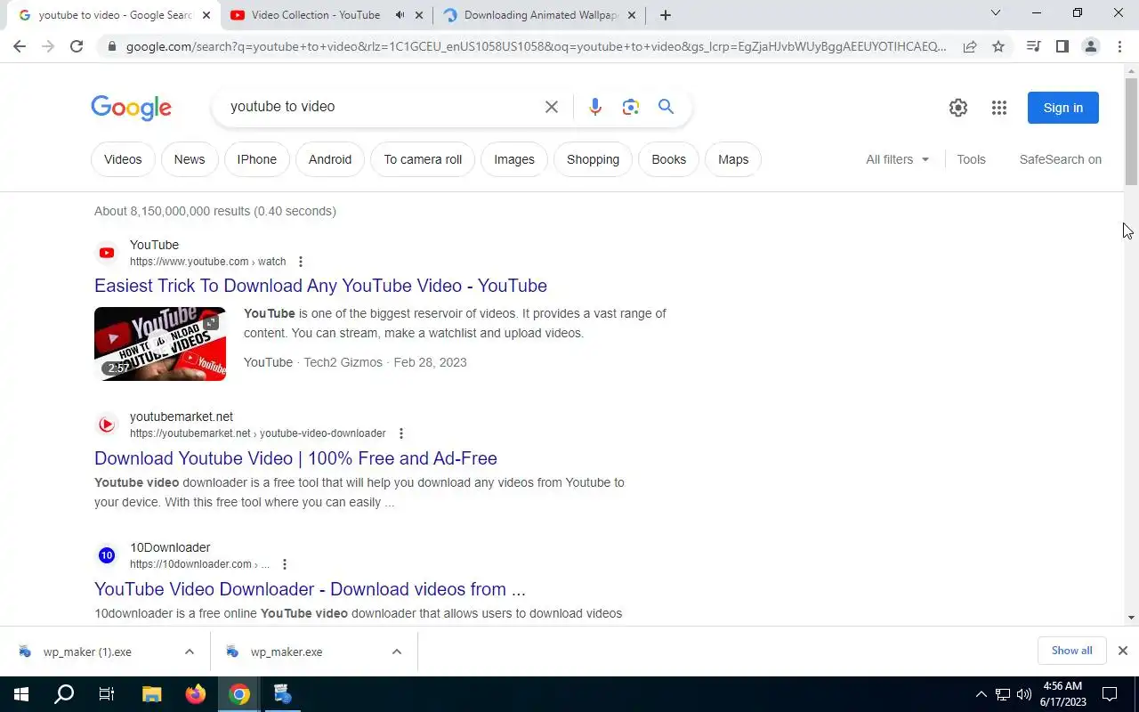Open a new browser tab

tap(666, 15)
